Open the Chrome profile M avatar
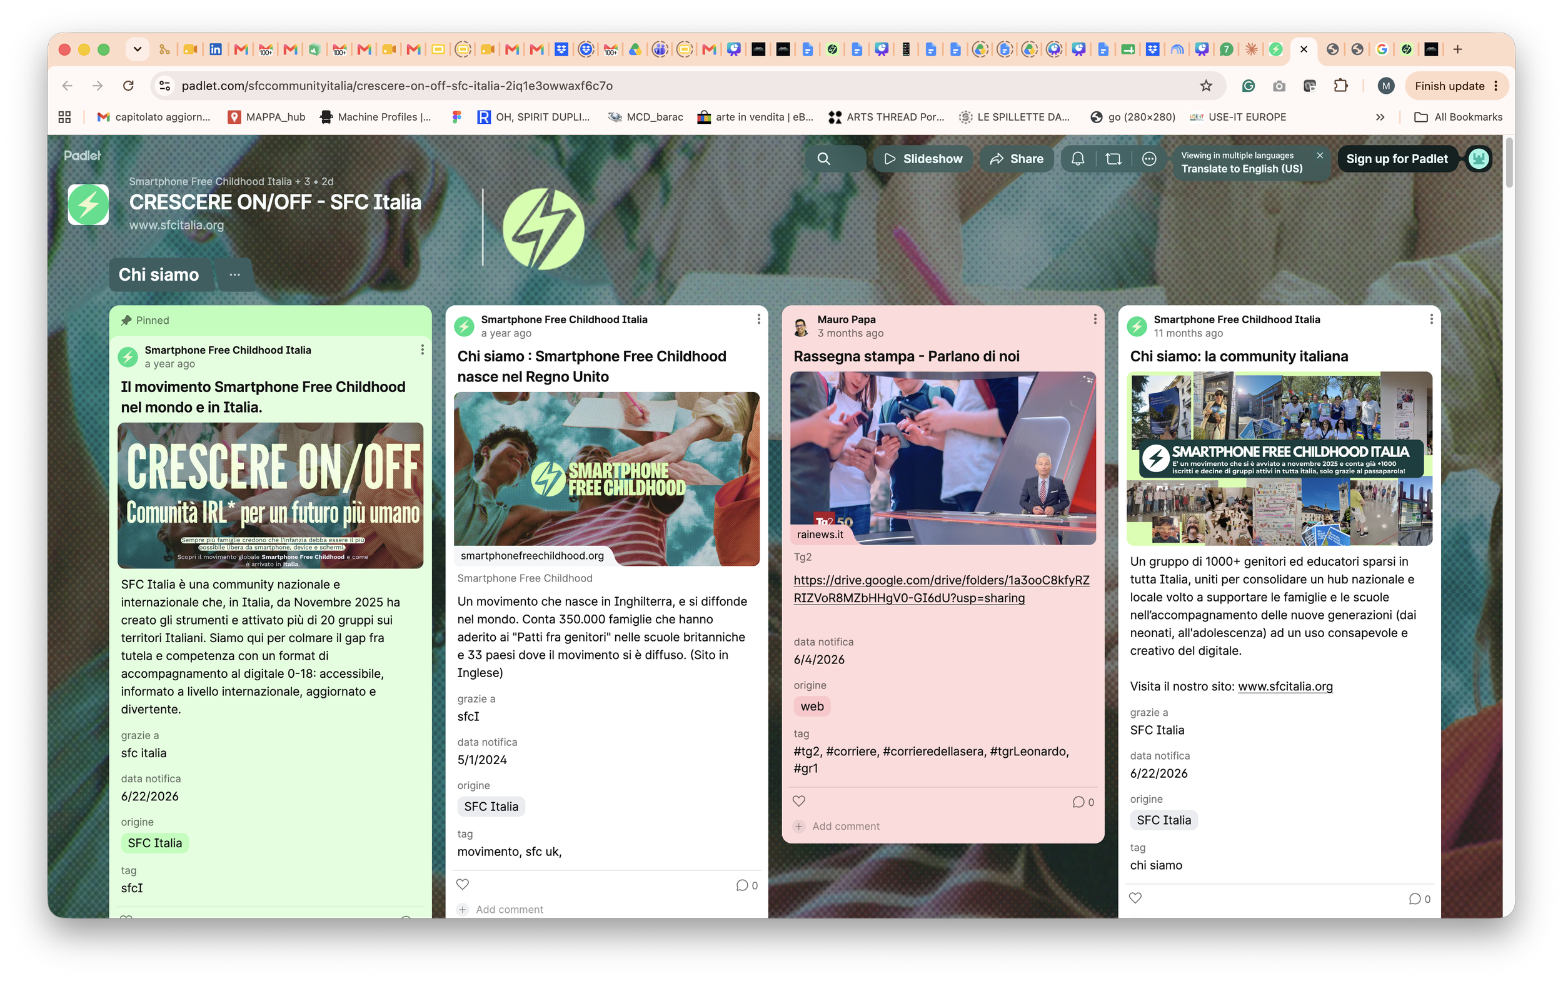 [1386, 86]
